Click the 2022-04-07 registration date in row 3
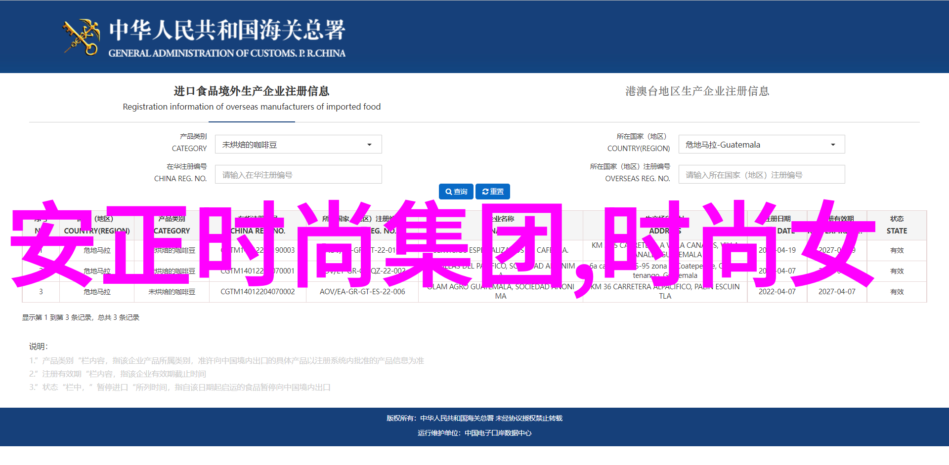The width and height of the screenshot is (949, 465). coord(777,292)
